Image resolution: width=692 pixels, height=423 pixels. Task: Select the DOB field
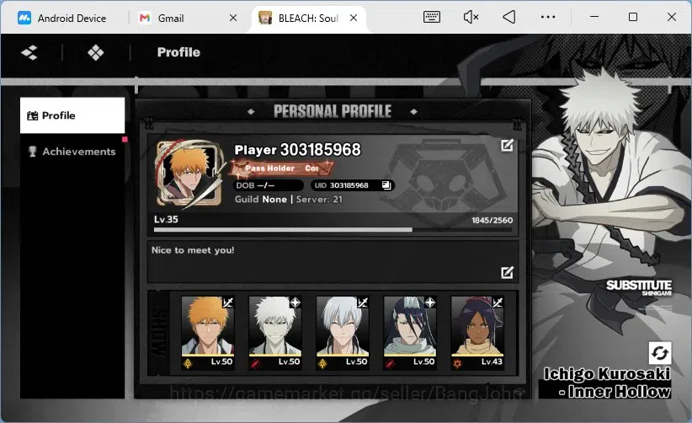point(269,185)
